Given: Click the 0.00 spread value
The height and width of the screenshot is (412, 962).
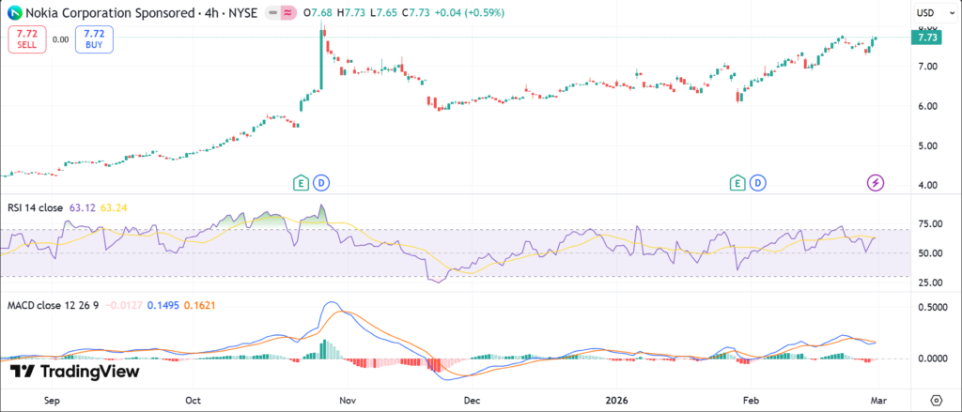Looking at the screenshot, I should (61, 39).
